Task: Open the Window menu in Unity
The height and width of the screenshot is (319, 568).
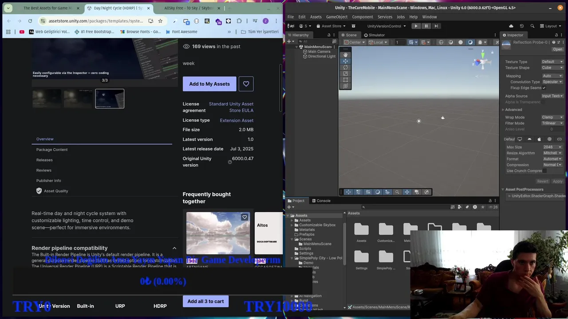Action: click(x=429, y=17)
